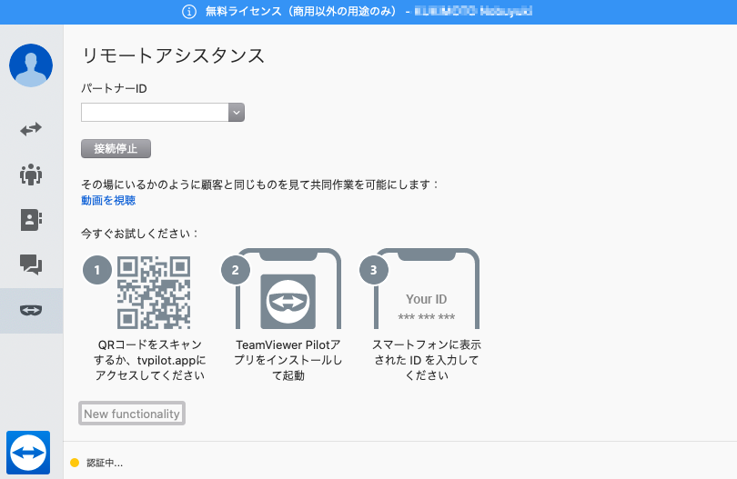Open the Chat speech bubbles tab
737x479 pixels.
coord(31,264)
